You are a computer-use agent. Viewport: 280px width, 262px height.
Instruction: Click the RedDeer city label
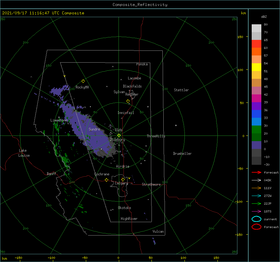(x=132, y=94)
